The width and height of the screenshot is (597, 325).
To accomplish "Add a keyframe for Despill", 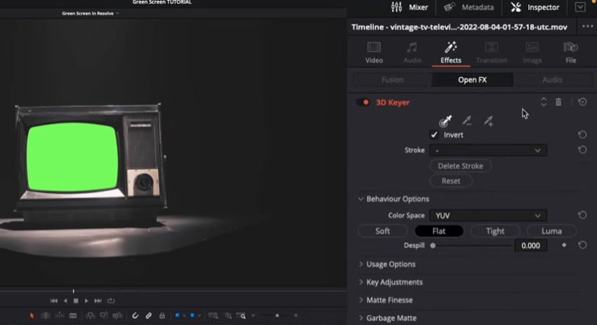I will [x=564, y=245].
